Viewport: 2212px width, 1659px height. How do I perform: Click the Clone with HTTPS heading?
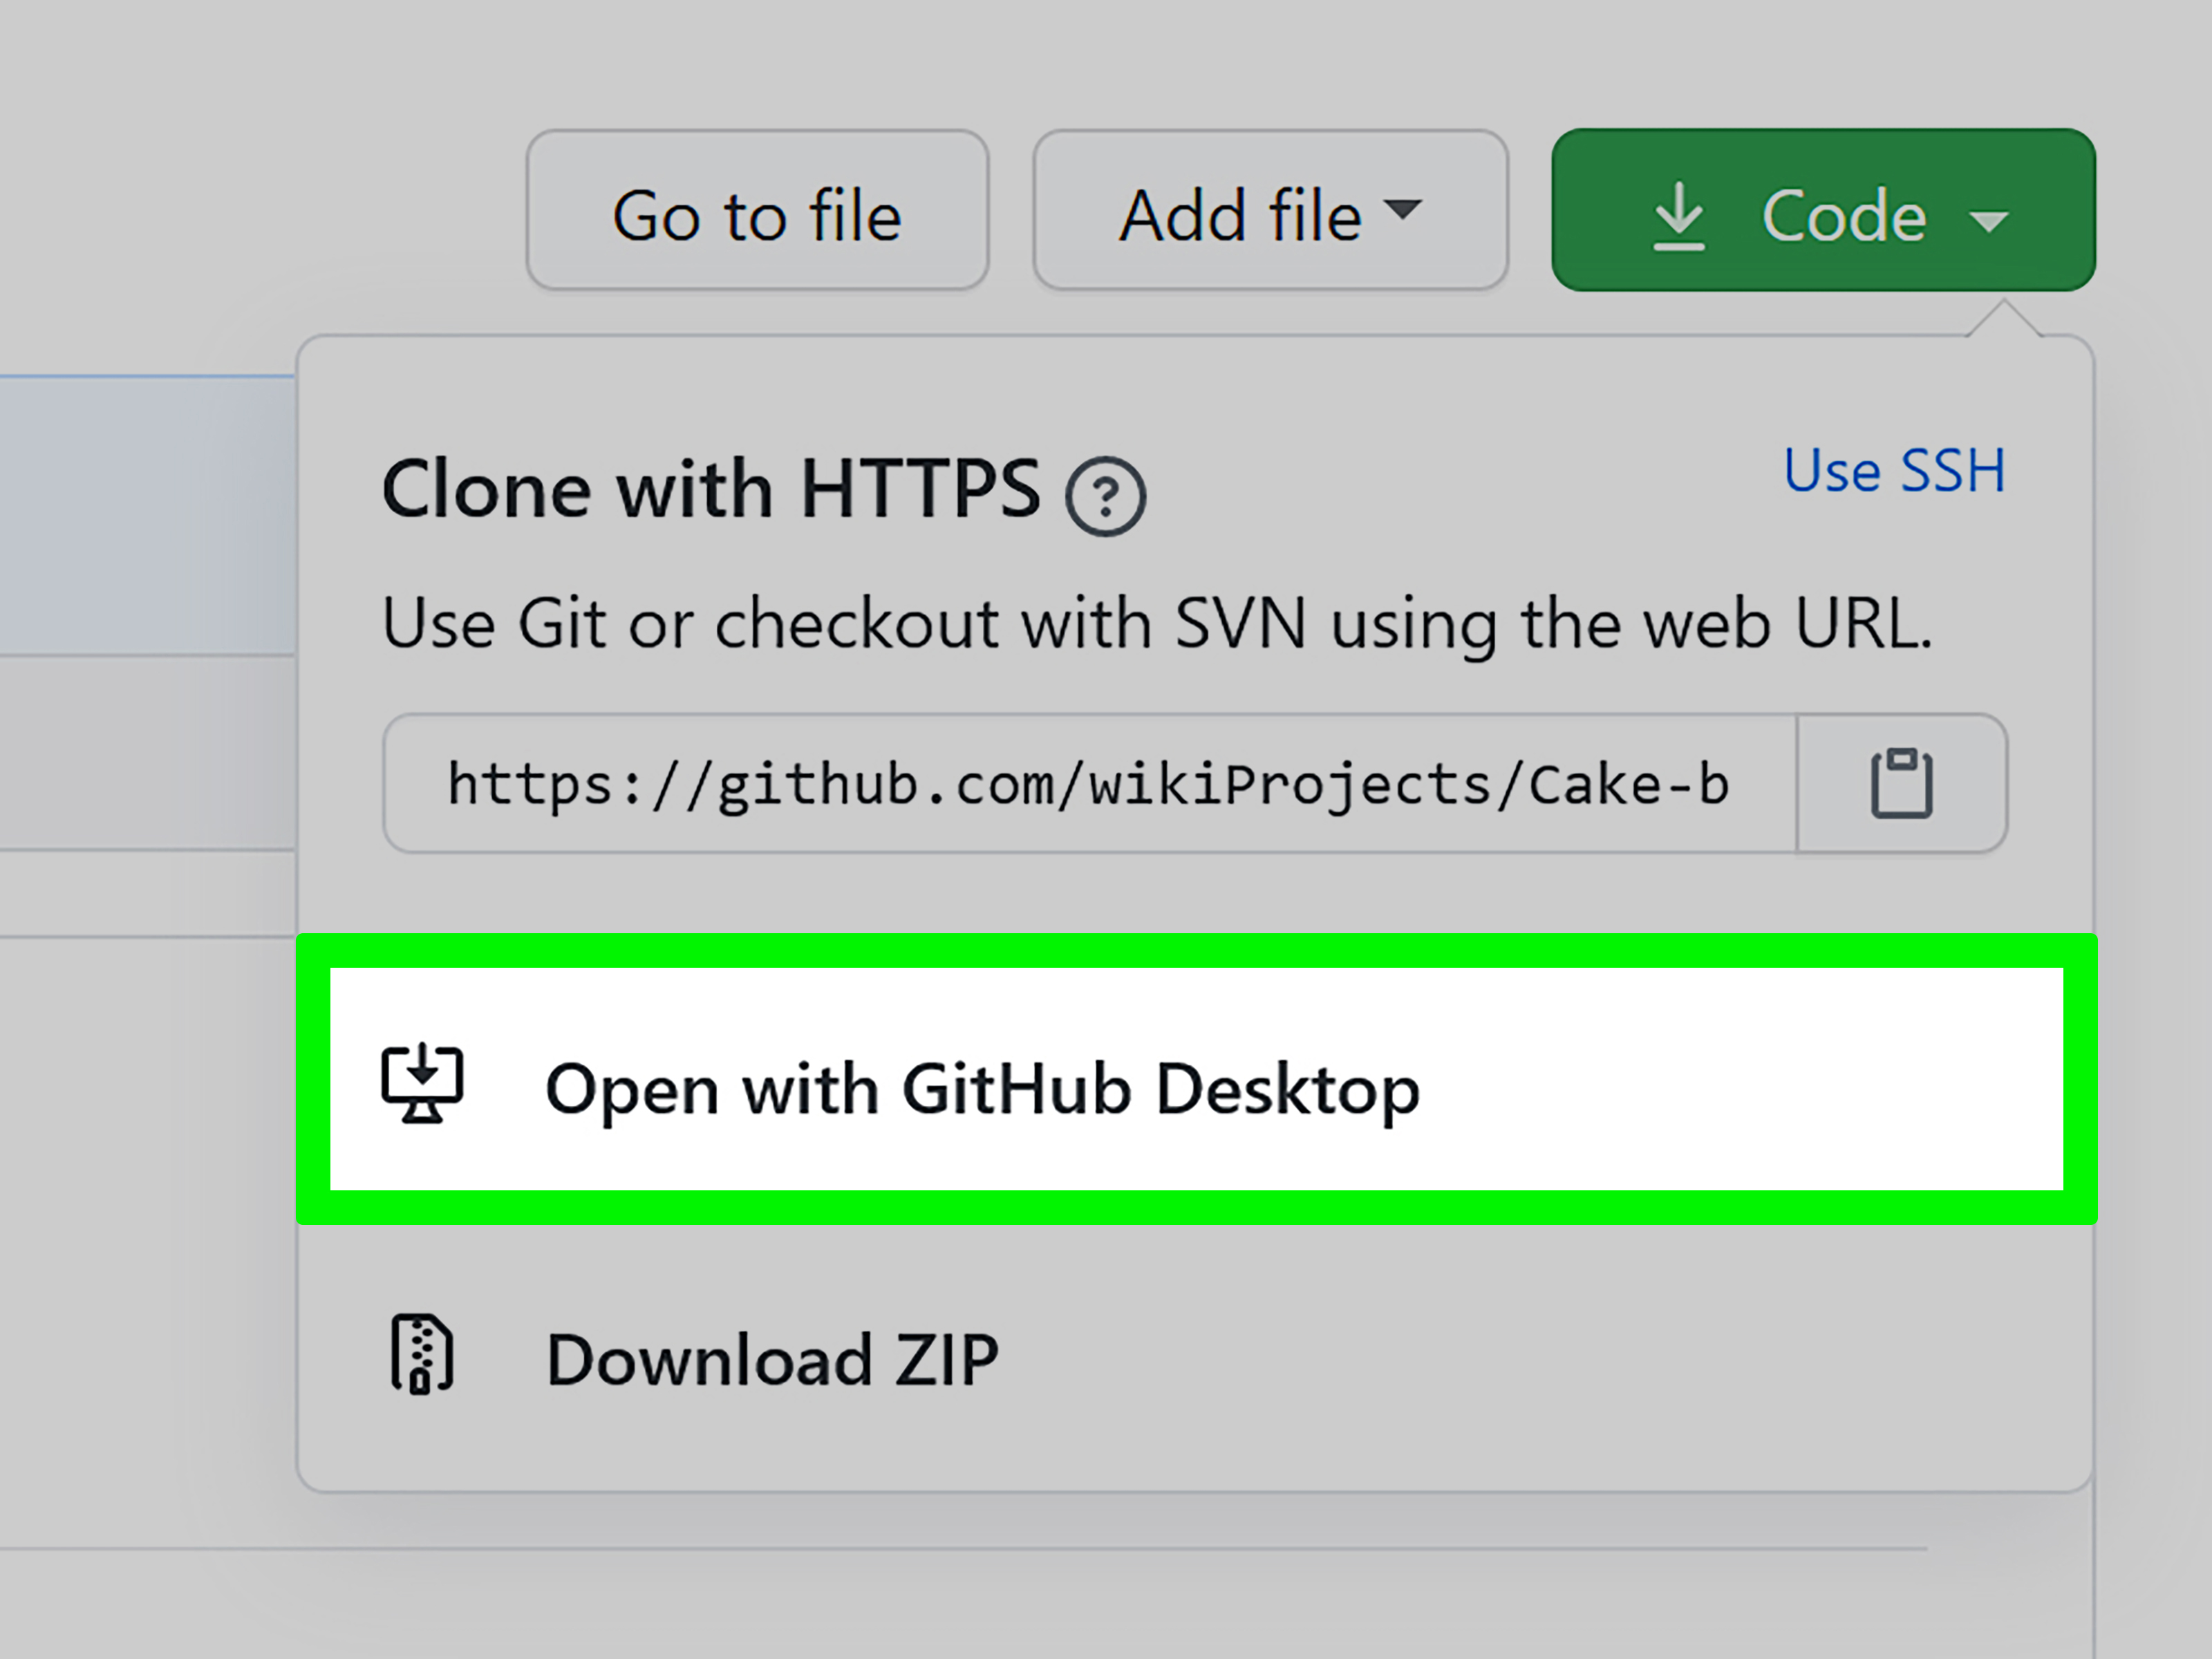pyautogui.click(x=711, y=489)
